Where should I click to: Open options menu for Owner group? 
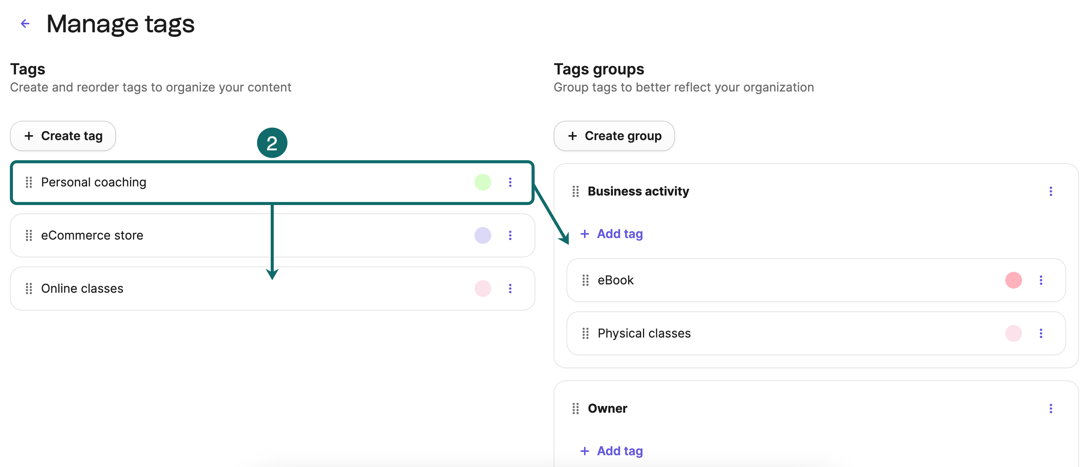1051,409
